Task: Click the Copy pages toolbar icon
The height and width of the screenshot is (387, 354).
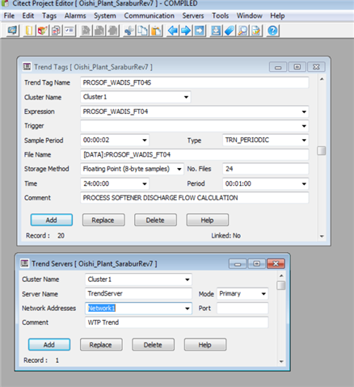Action: (x=142, y=31)
